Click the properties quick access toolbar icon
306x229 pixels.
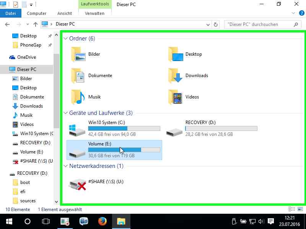16,4
